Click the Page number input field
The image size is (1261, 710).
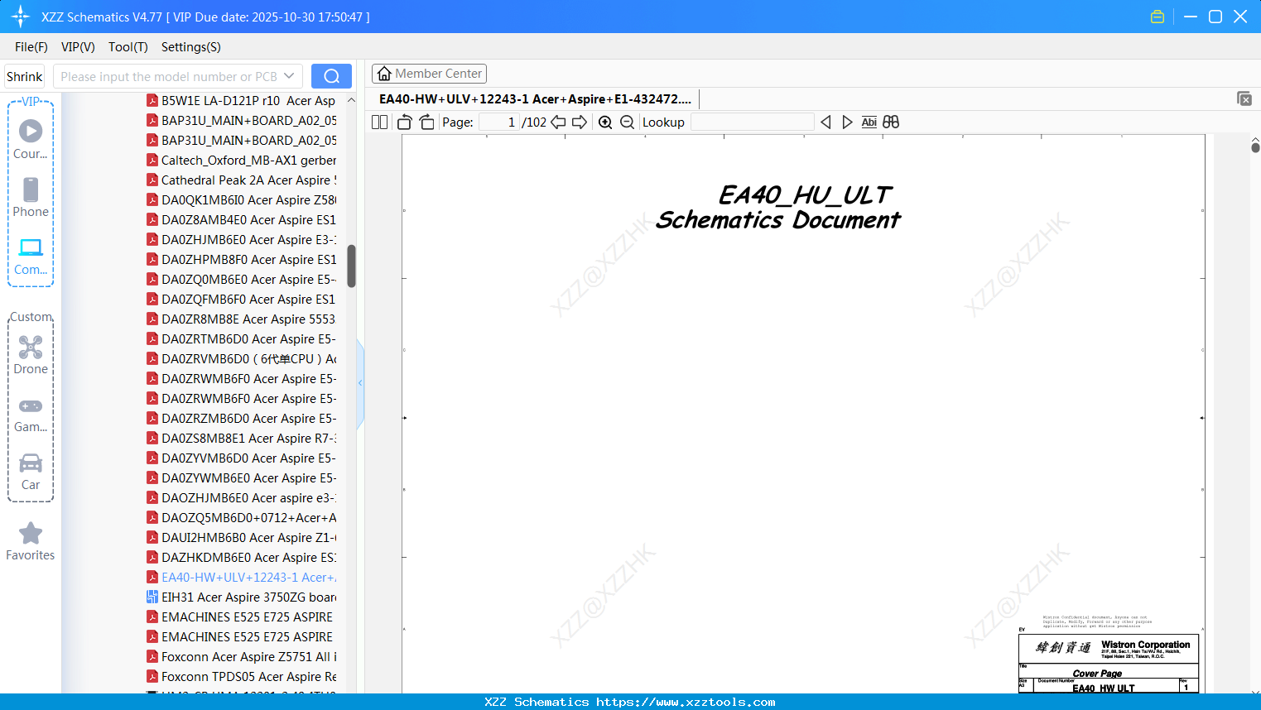499,122
